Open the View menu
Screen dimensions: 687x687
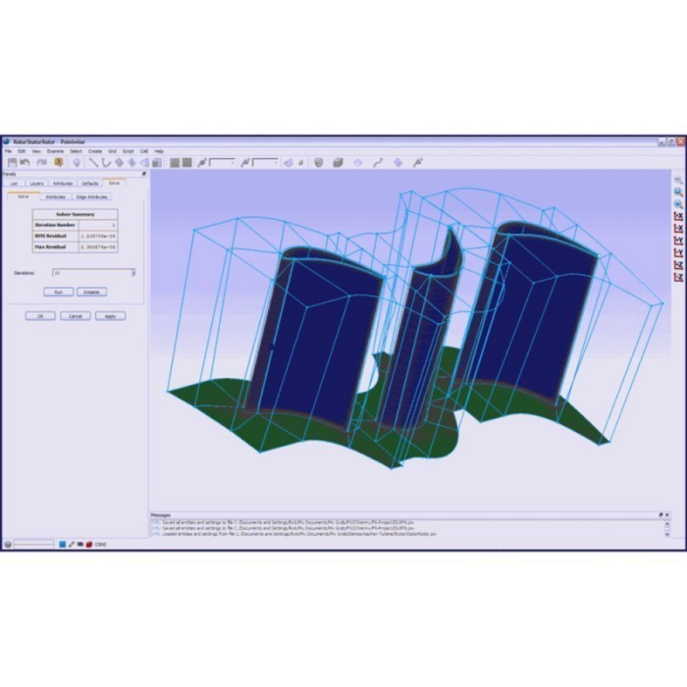(36, 151)
